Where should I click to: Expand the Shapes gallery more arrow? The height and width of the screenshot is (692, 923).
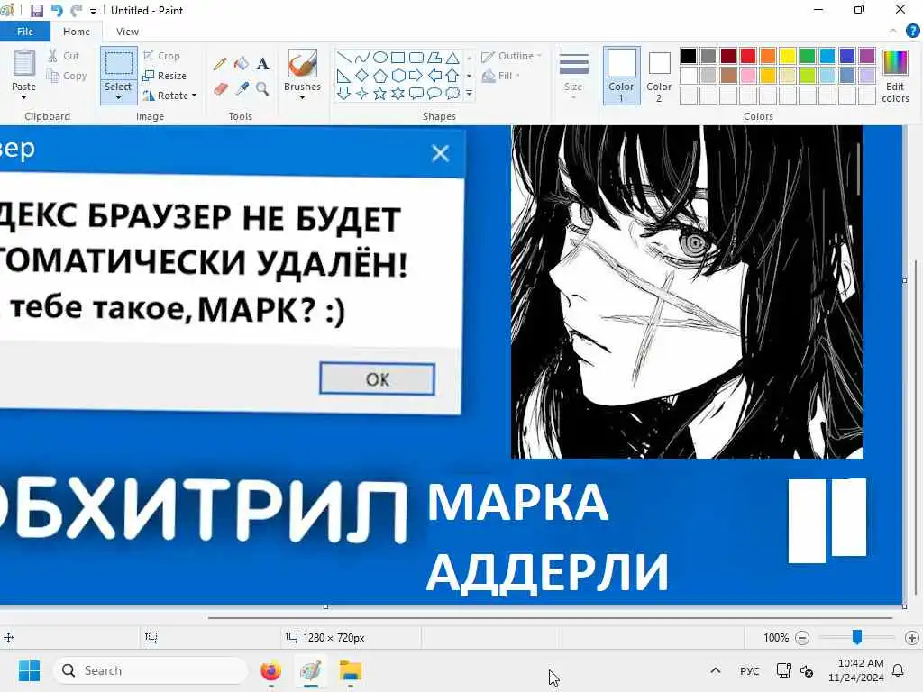469,93
